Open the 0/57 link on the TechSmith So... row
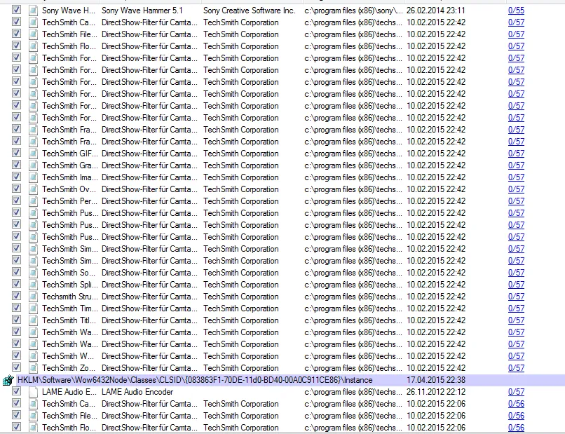The height and width of the screenshot is (434, 565). click(x=516, y=273)
